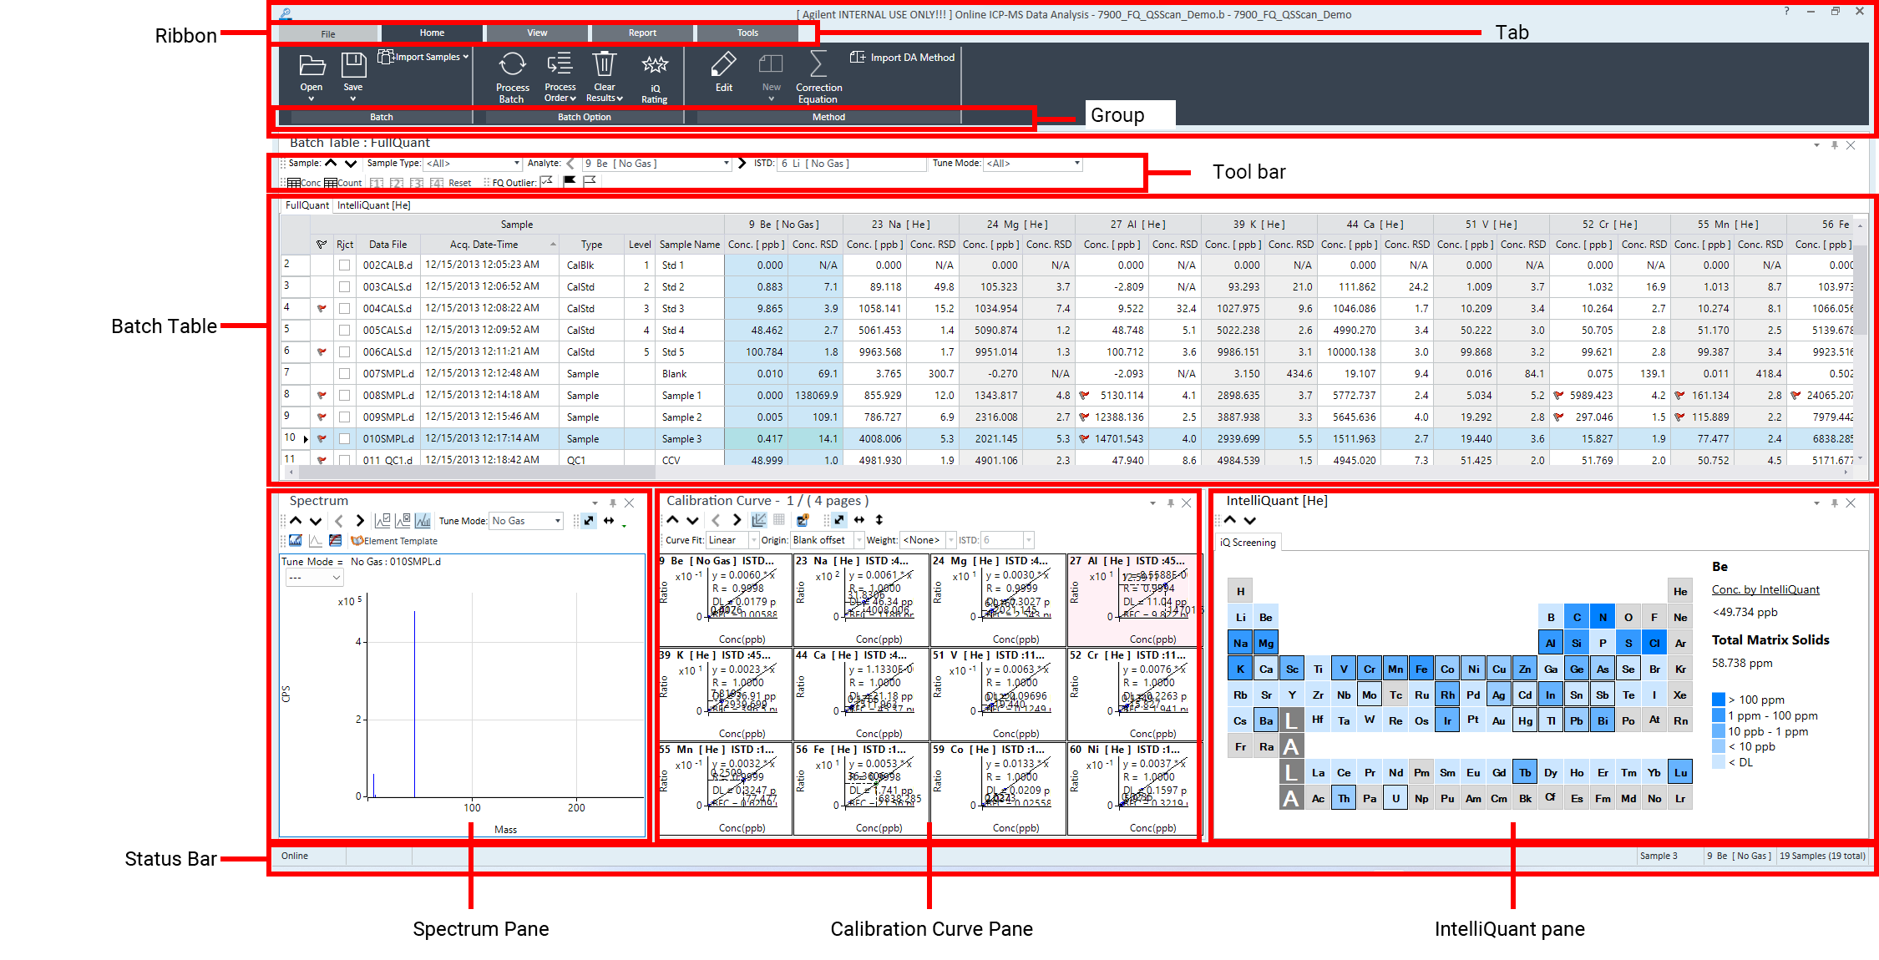The image size is (1879, 960).
Task: Click the black filled outlier flag icon
Action: [x=570, y=180]
